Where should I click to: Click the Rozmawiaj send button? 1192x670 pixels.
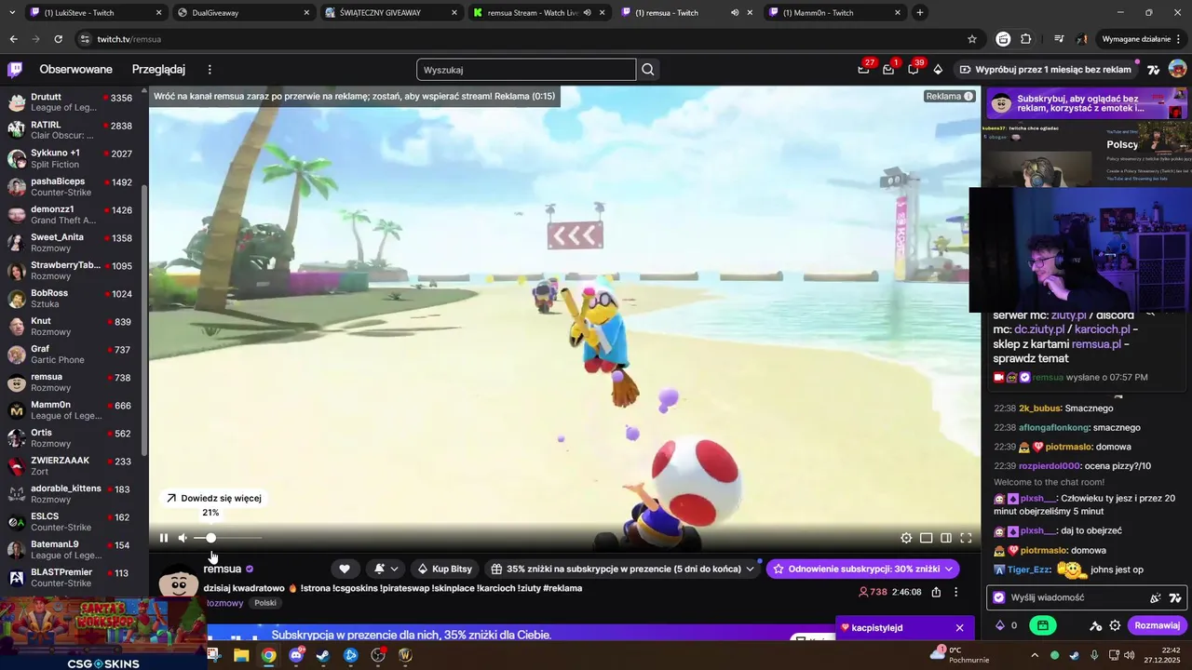(x=1158, y=625)
